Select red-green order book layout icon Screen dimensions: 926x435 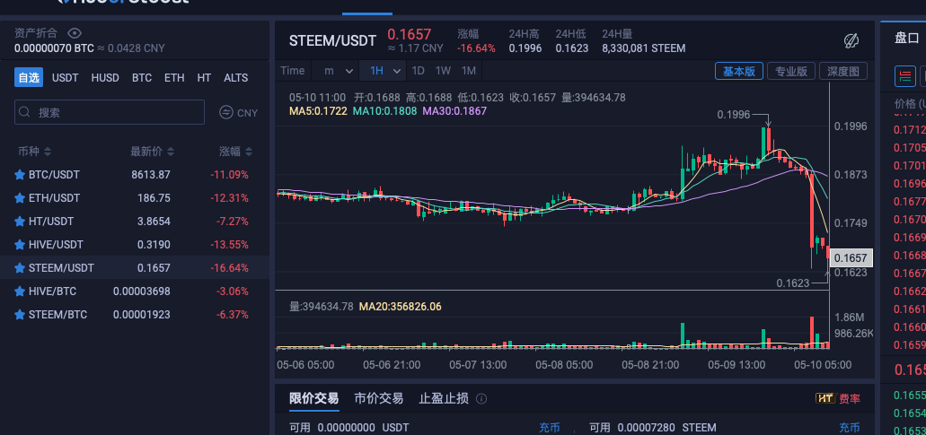click(904, 75)
